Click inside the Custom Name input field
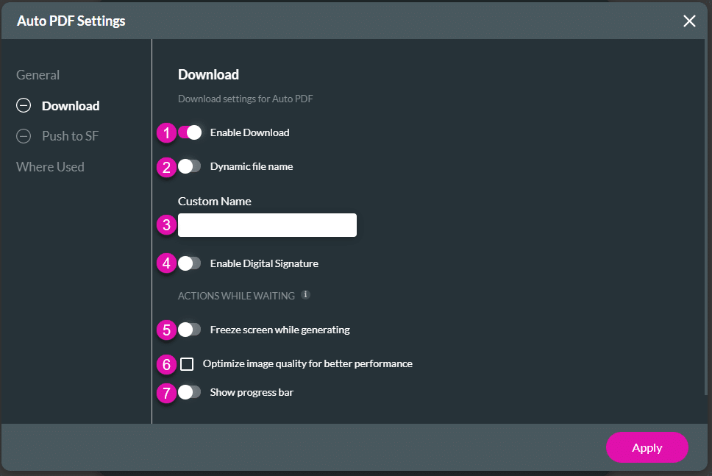Viewport: 712px width, 476px height. pos(266,225)
